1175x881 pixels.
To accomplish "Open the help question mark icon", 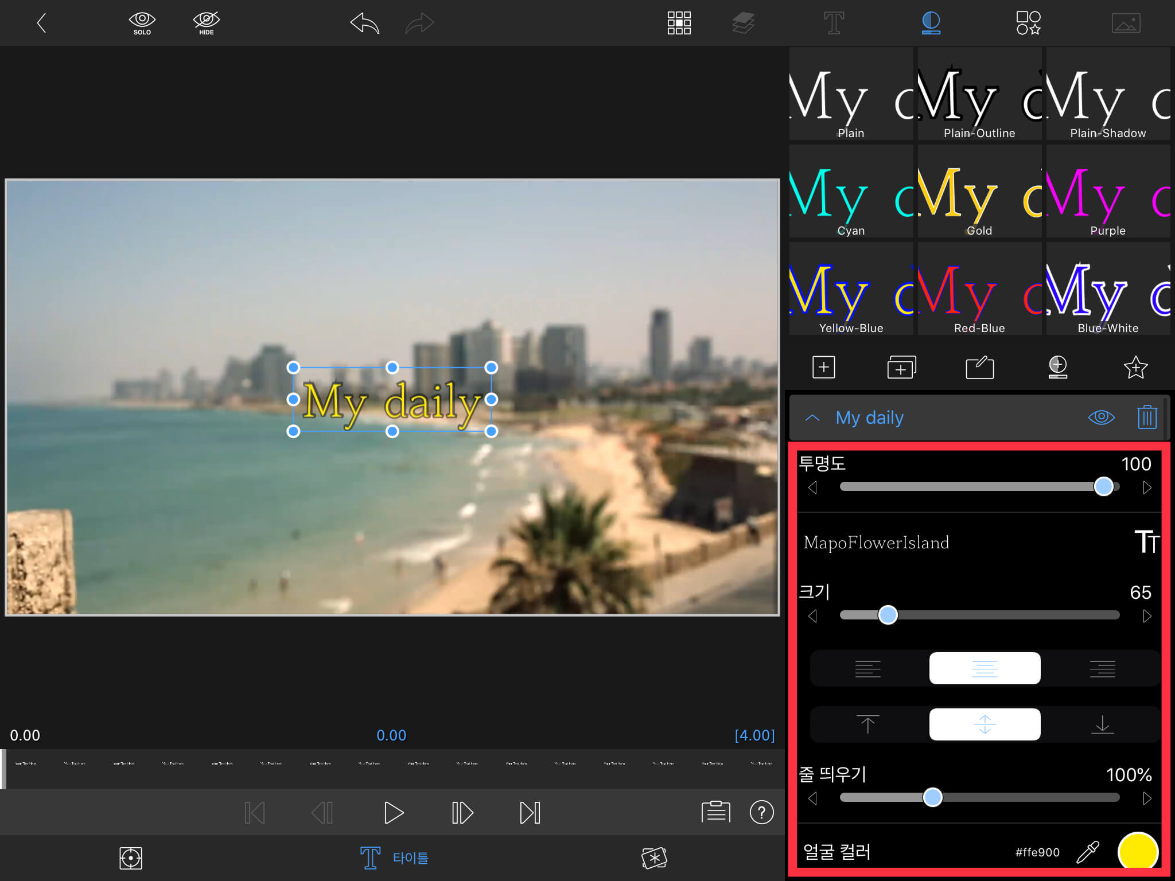I will 761,812.
